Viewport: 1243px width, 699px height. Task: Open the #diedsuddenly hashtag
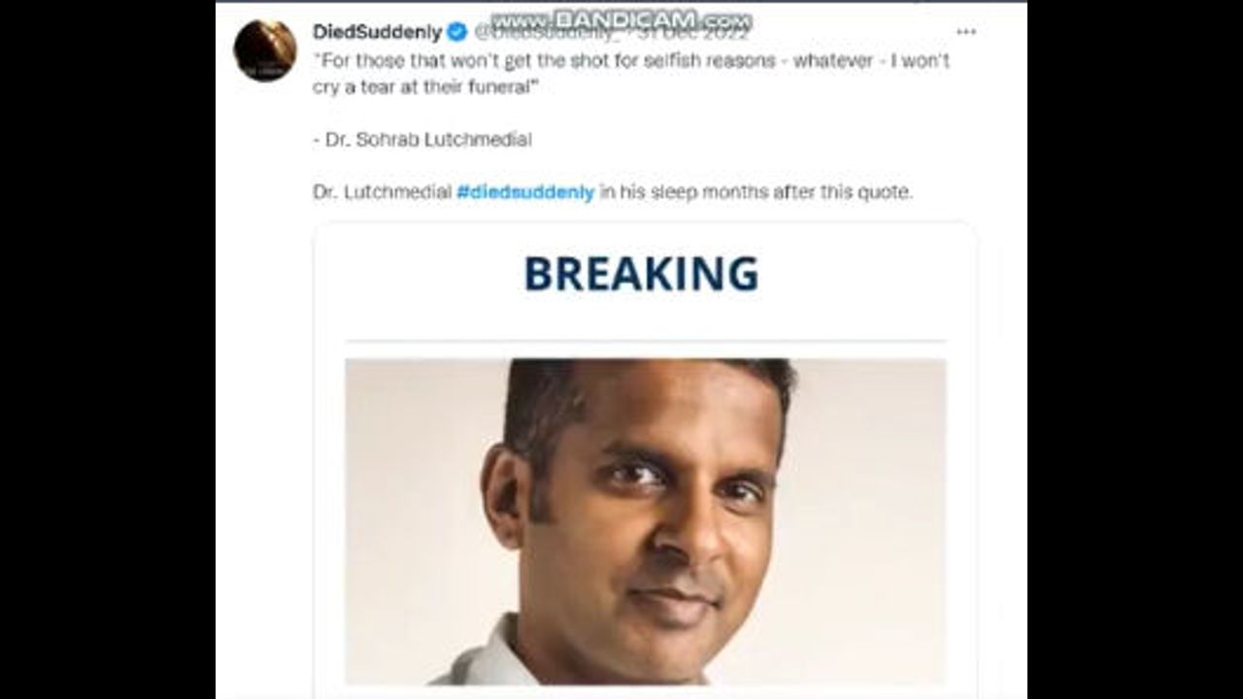point(524,192)
